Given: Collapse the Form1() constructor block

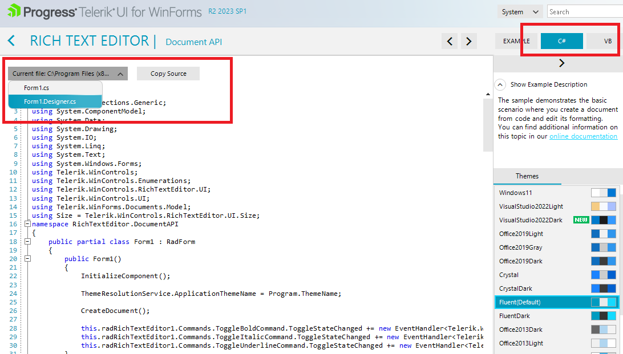Looking at the screenshot, I should pos(27,258).
